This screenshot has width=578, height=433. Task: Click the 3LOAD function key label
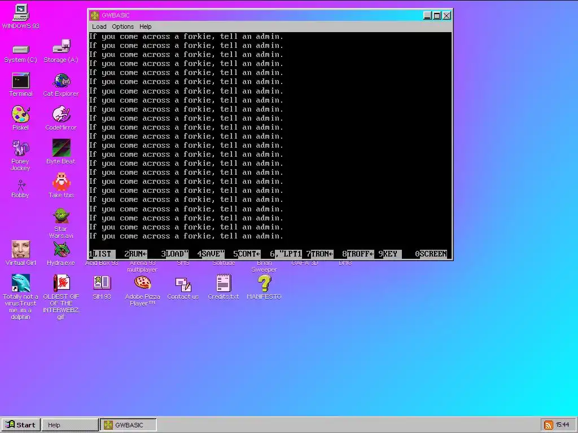tap(175, 254)
